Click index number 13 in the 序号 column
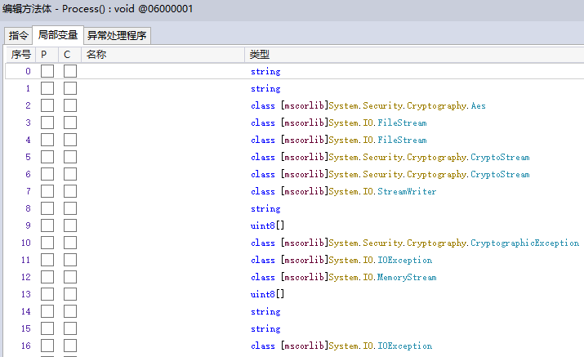Viewport: 584px width, 357px height. pyautogui.click(x=25, y=294)
